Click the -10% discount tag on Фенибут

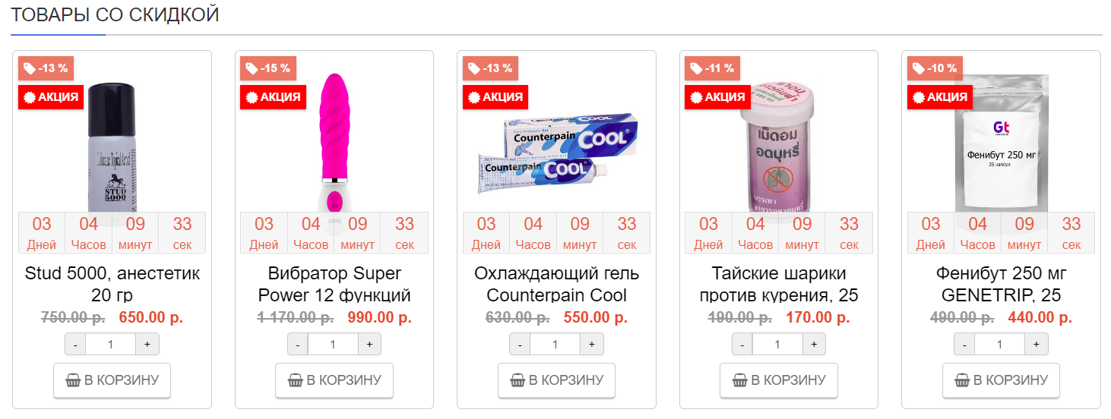(935, 68)
